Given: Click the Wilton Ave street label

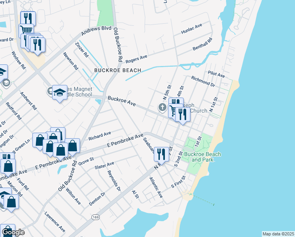Looking at the screenshot, I should tap(73, 196).
